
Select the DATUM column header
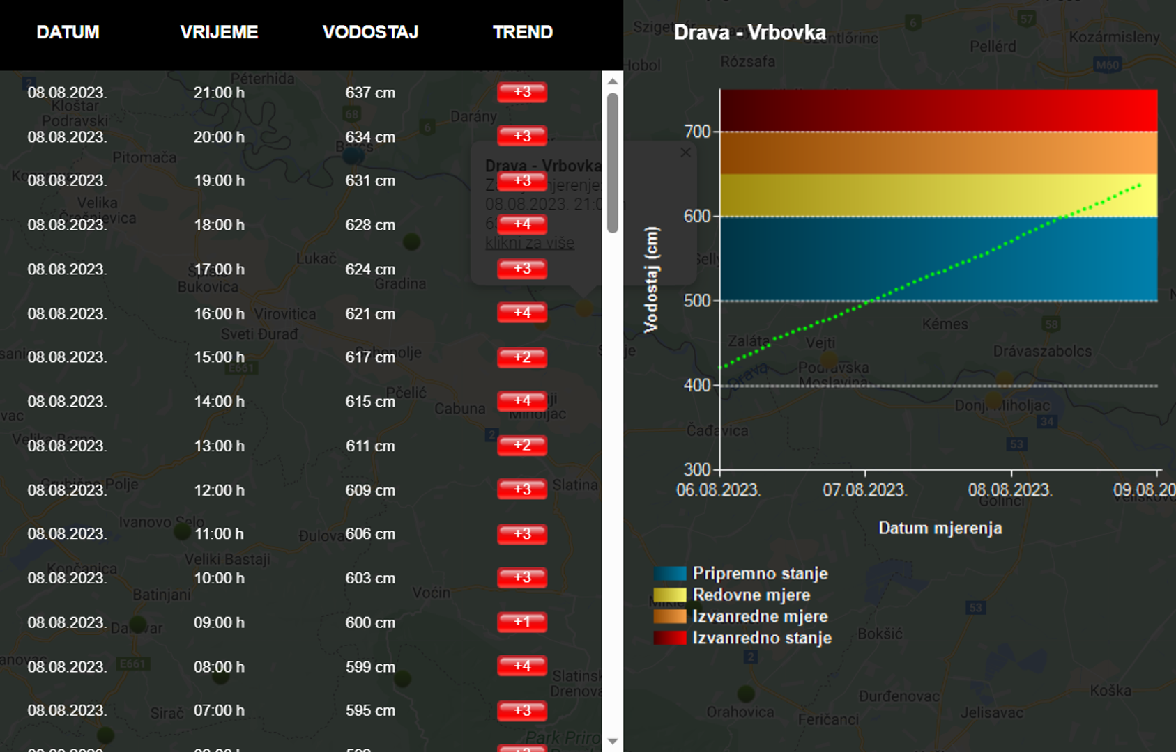pos(68,32)
